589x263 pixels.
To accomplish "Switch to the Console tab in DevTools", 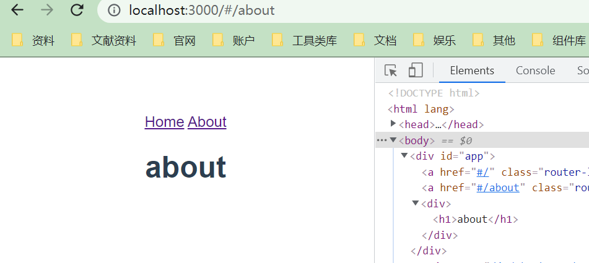I will point(535,71).
